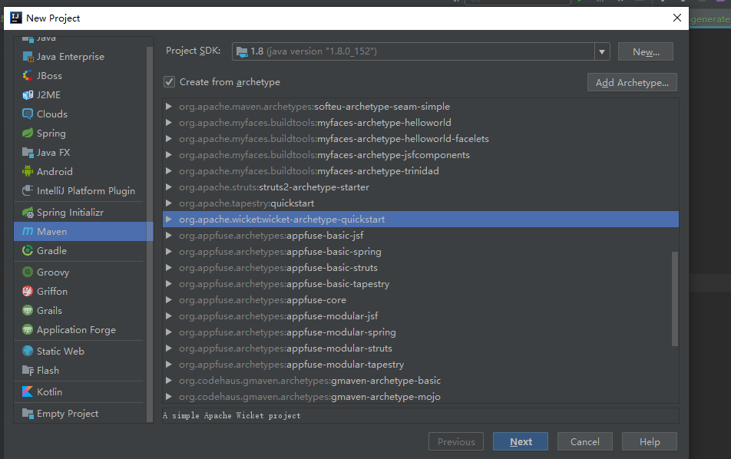Click the Cancel button

click(x=584, y=442)
